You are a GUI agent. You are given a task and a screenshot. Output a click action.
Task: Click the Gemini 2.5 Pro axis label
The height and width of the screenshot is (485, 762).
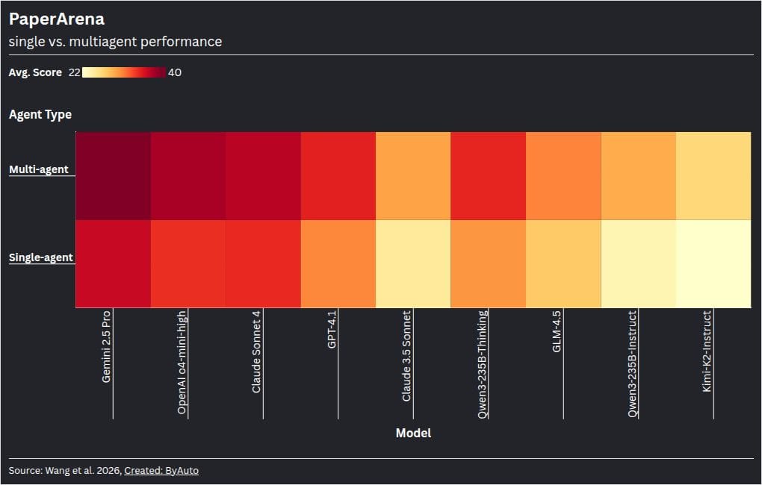(106, 347)
